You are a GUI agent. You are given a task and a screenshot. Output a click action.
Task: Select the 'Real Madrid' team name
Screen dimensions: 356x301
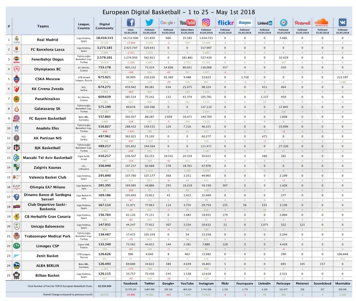[x=47, y=40]
